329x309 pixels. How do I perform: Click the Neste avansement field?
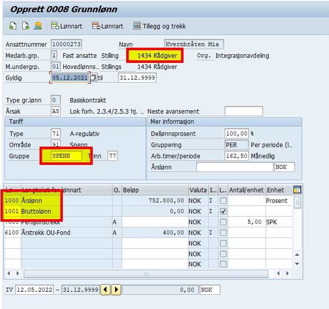coord(244,111)
